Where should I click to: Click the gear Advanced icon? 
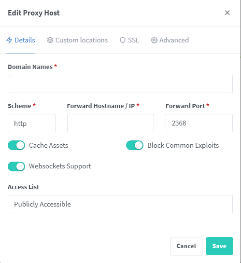tap(154, 40)
